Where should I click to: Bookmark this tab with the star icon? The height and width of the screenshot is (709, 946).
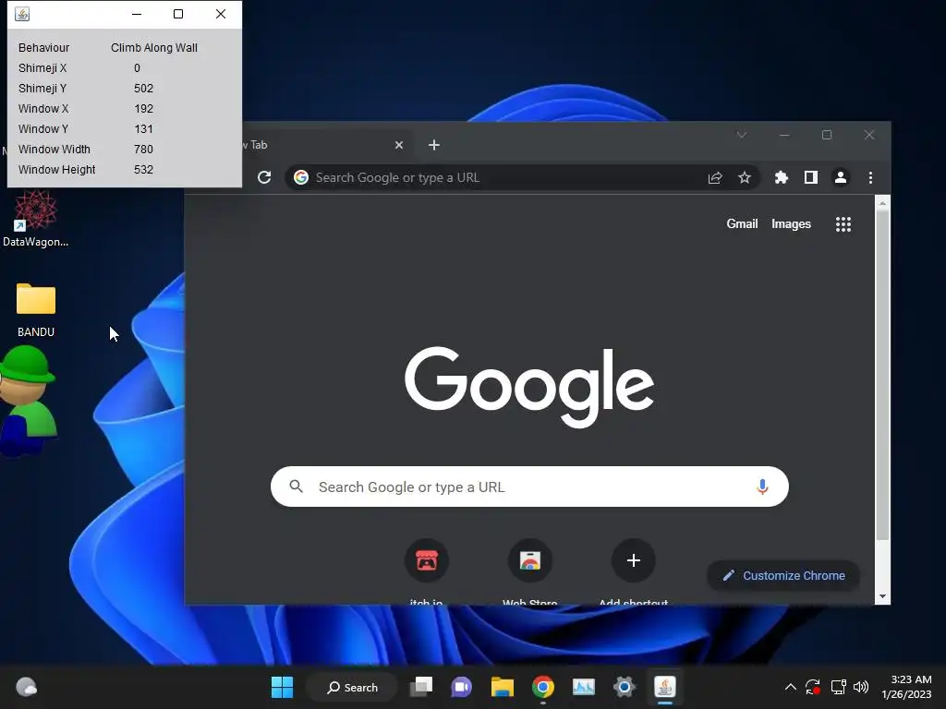click(x=745, y=177)
